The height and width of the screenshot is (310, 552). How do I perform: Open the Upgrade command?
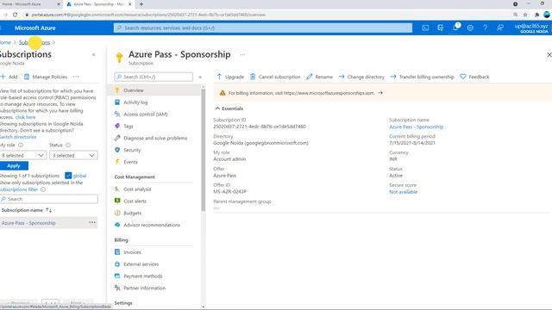pos(230,77)
